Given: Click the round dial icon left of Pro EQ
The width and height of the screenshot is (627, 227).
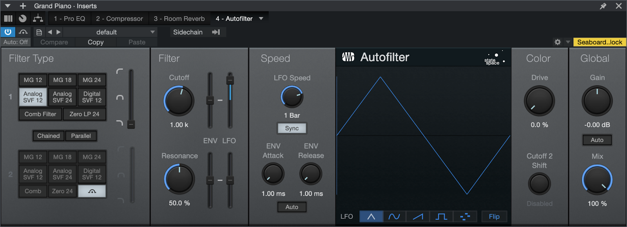Looking at the screenshot, I should point(23,18).
